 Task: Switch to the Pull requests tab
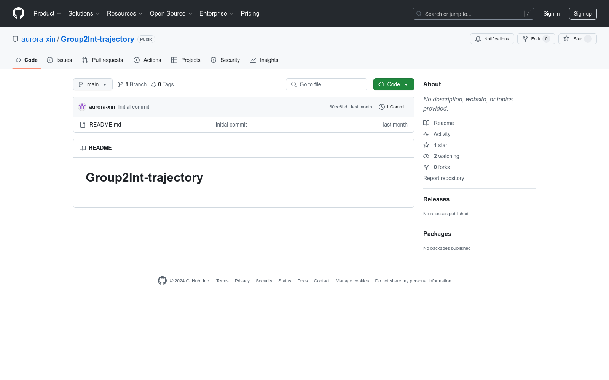pos(102,60)
